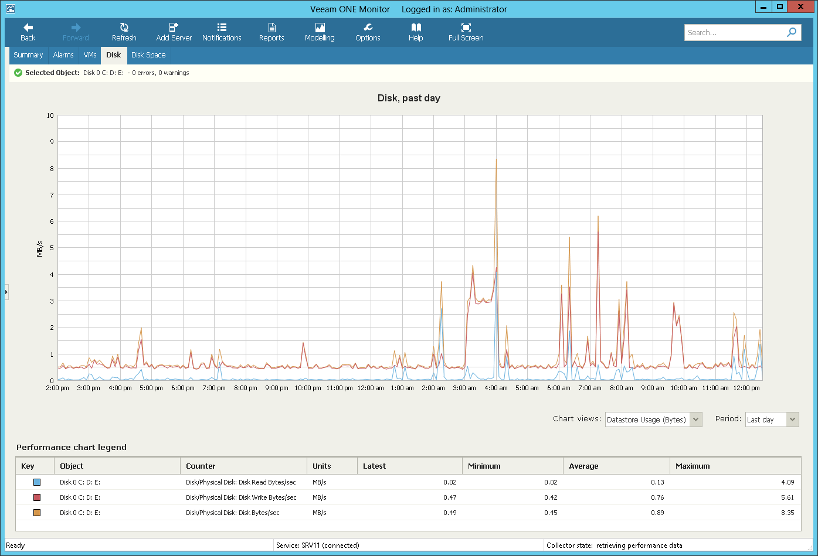Click the green status check icon
The width and height of the screenshot is (818, 556).
[18, 73]
